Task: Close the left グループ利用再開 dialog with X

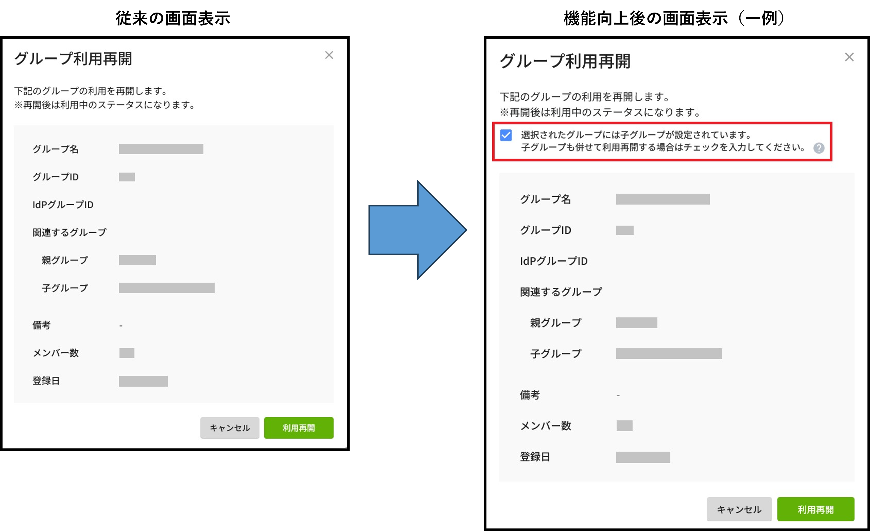Action: (329, 55)
